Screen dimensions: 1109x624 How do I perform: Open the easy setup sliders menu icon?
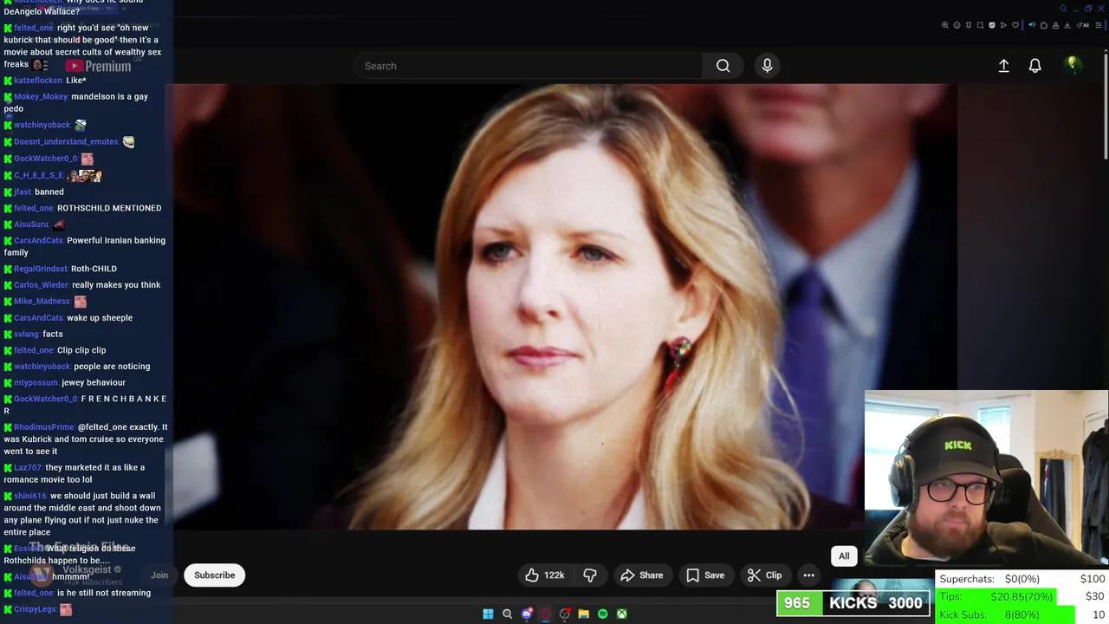click(x=1099, y=25)
